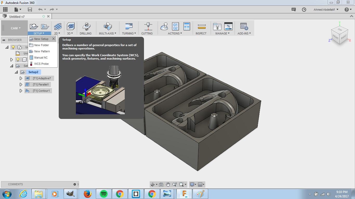Click the RIGHT face of the ViewCube
This screenshot has width=355, height=199.
click(x=344, y=37)
